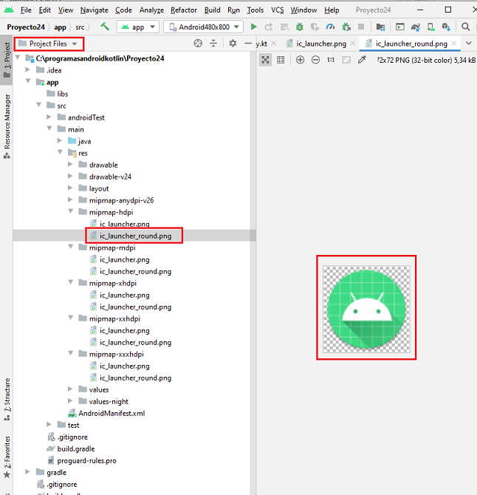This screenshot has height=495, width=477.
Task: Click Attach Debugger to Android Process icon
Action: coord(346,27)
